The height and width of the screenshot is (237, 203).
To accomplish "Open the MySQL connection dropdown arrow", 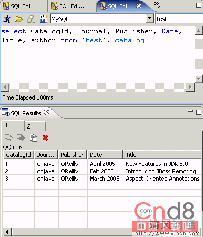I will click(150, 18).
